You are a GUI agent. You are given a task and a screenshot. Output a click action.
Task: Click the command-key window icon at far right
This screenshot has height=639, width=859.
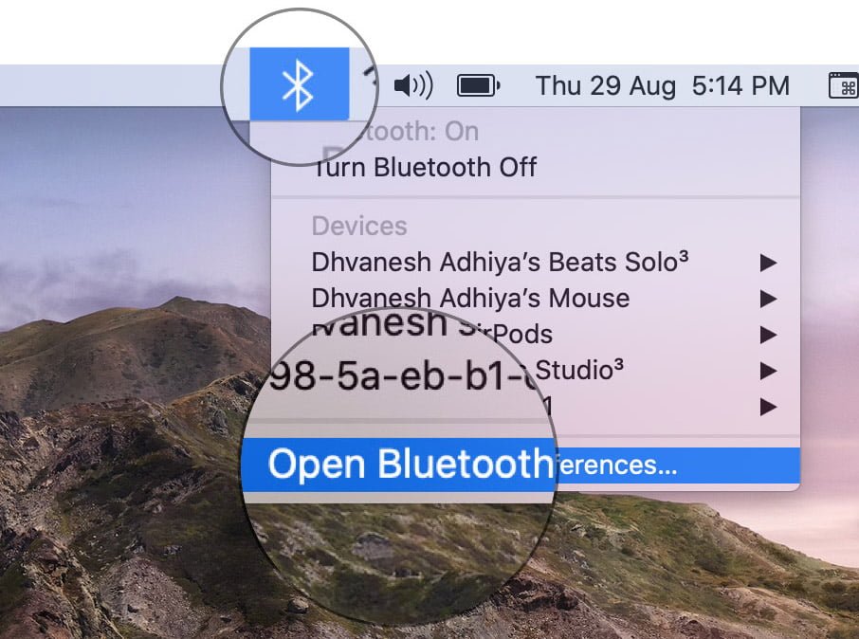(x=844, y=86)
